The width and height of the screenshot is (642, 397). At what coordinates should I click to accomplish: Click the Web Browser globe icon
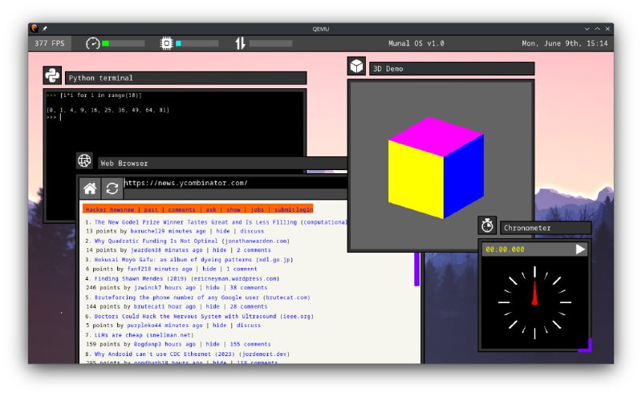click(84, 161)
